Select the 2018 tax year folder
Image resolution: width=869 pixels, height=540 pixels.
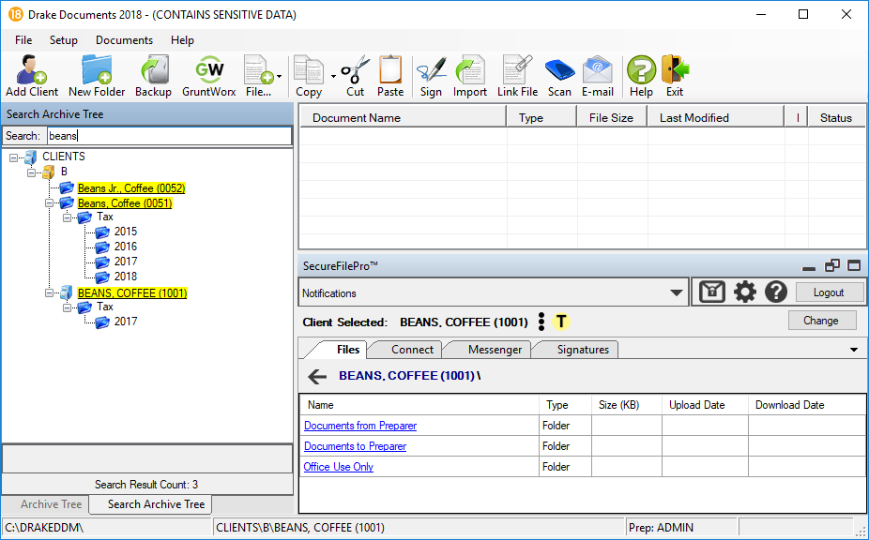(x=126, y=277)
